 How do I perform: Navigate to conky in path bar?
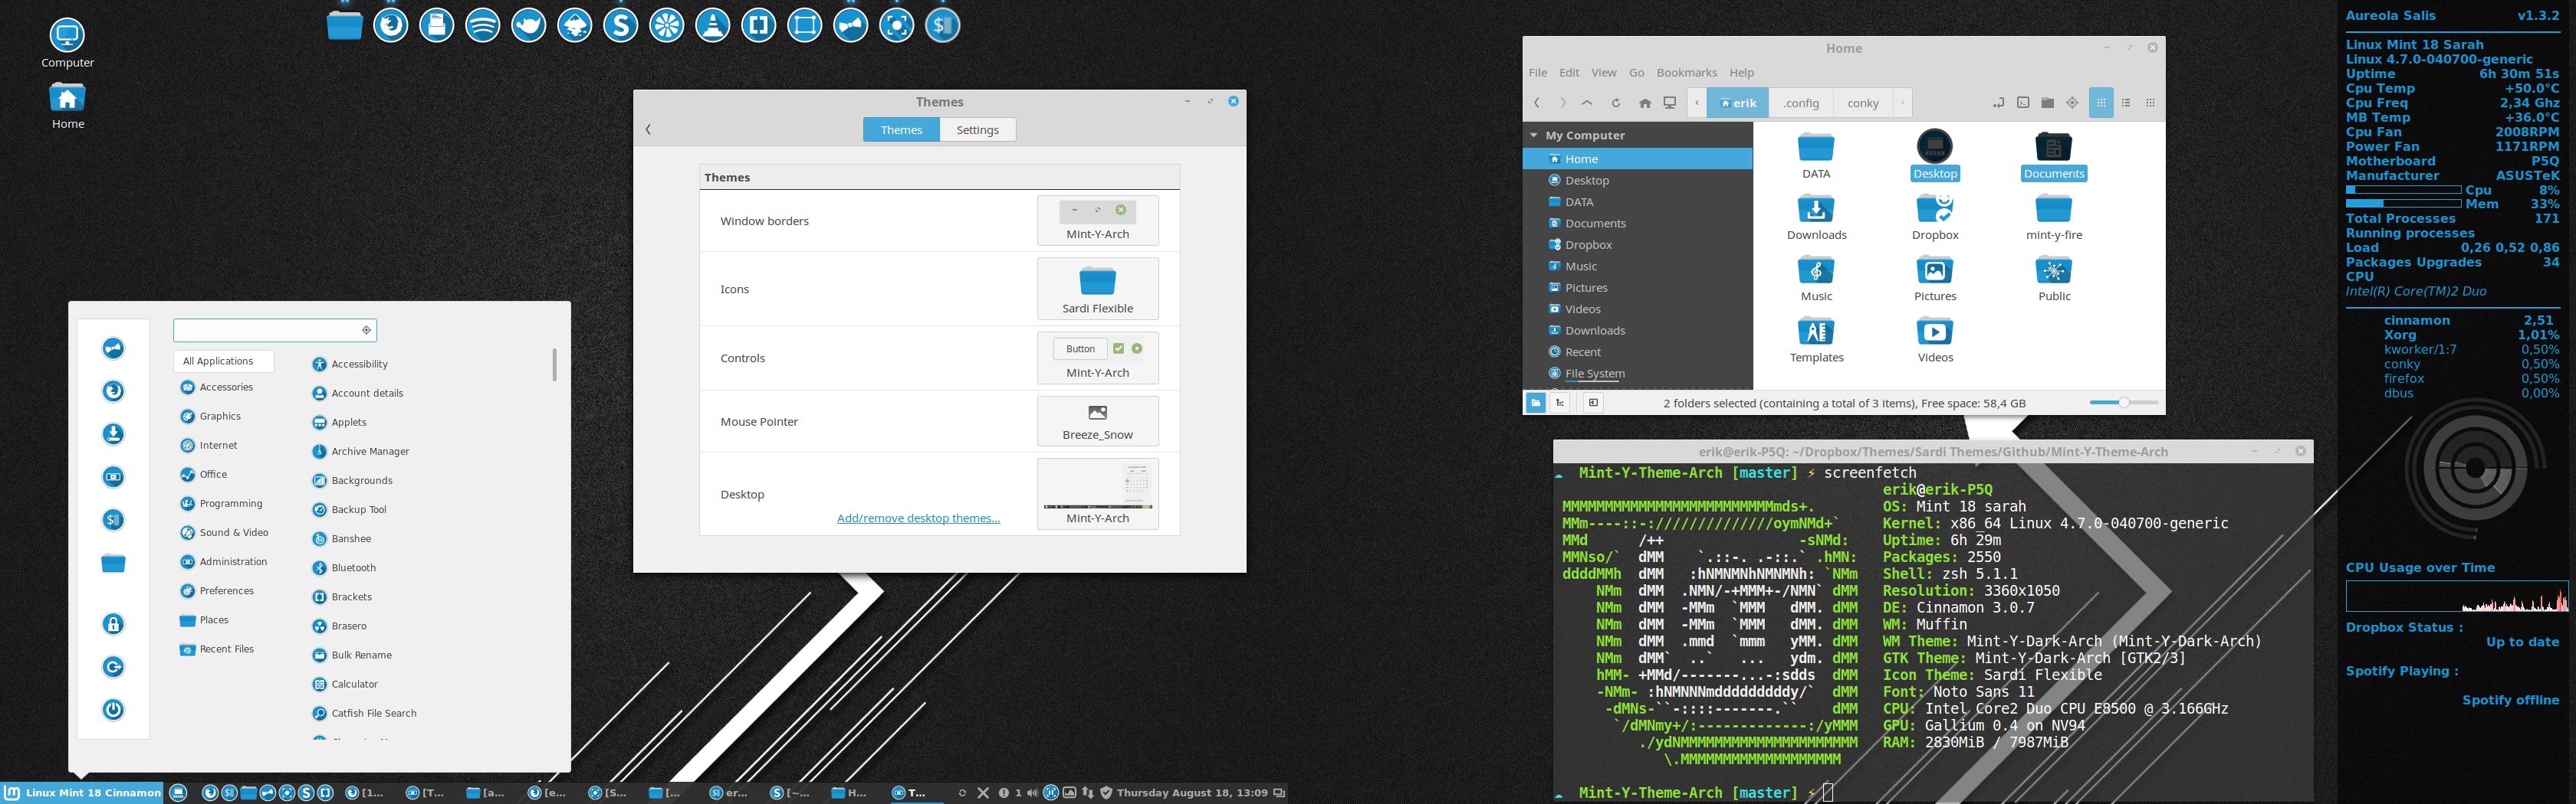click(1862, 103)
